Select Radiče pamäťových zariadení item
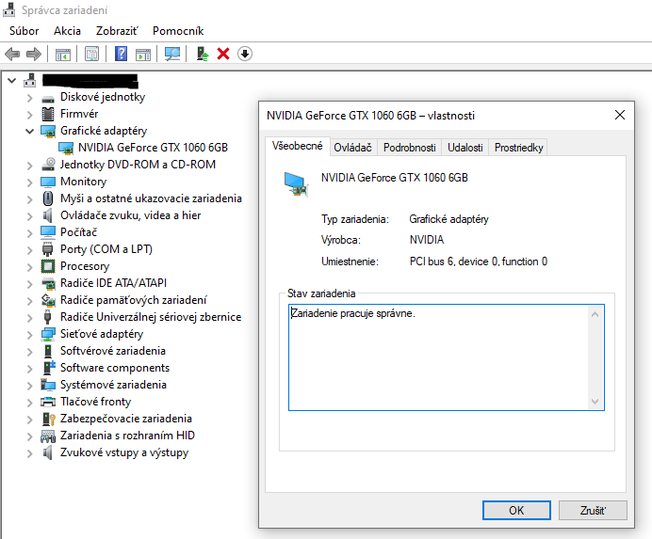652x539 pixels. 134,300
